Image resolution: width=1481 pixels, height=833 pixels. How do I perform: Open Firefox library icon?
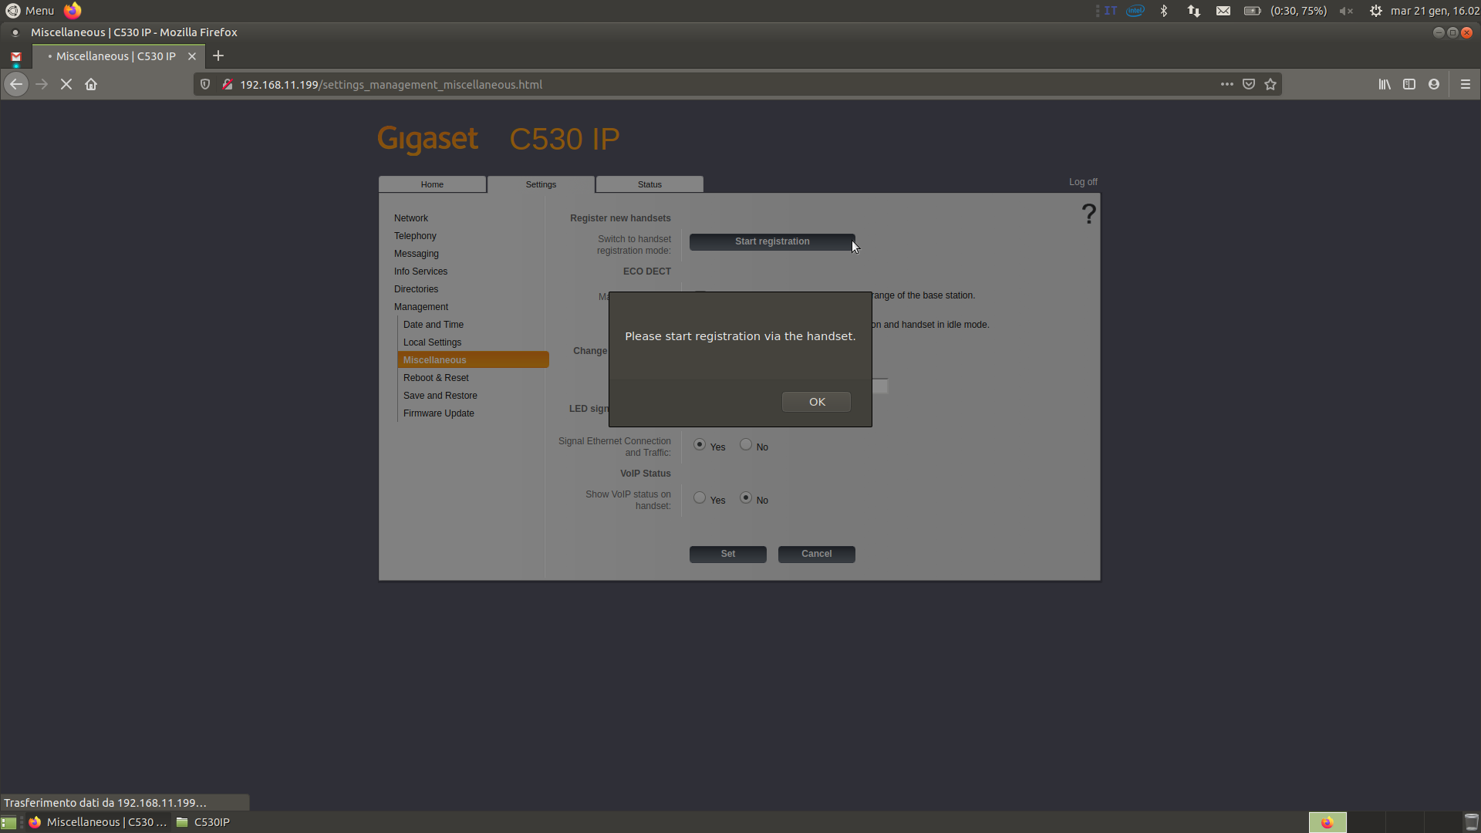tap(1385, 84)
